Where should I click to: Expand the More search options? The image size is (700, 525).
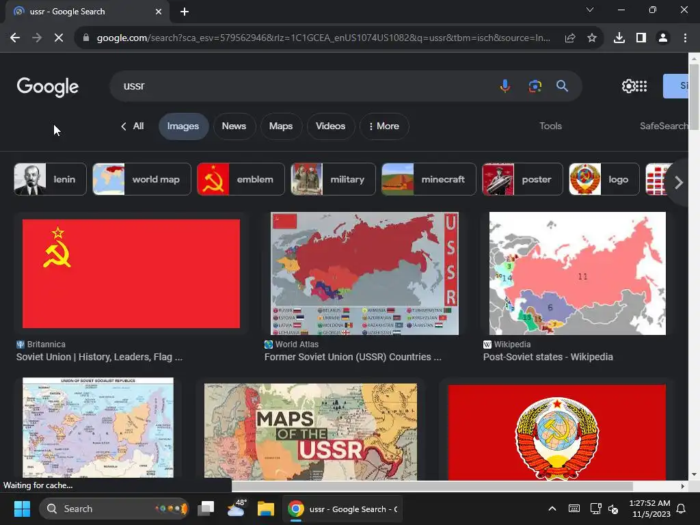tap(384, 126)
